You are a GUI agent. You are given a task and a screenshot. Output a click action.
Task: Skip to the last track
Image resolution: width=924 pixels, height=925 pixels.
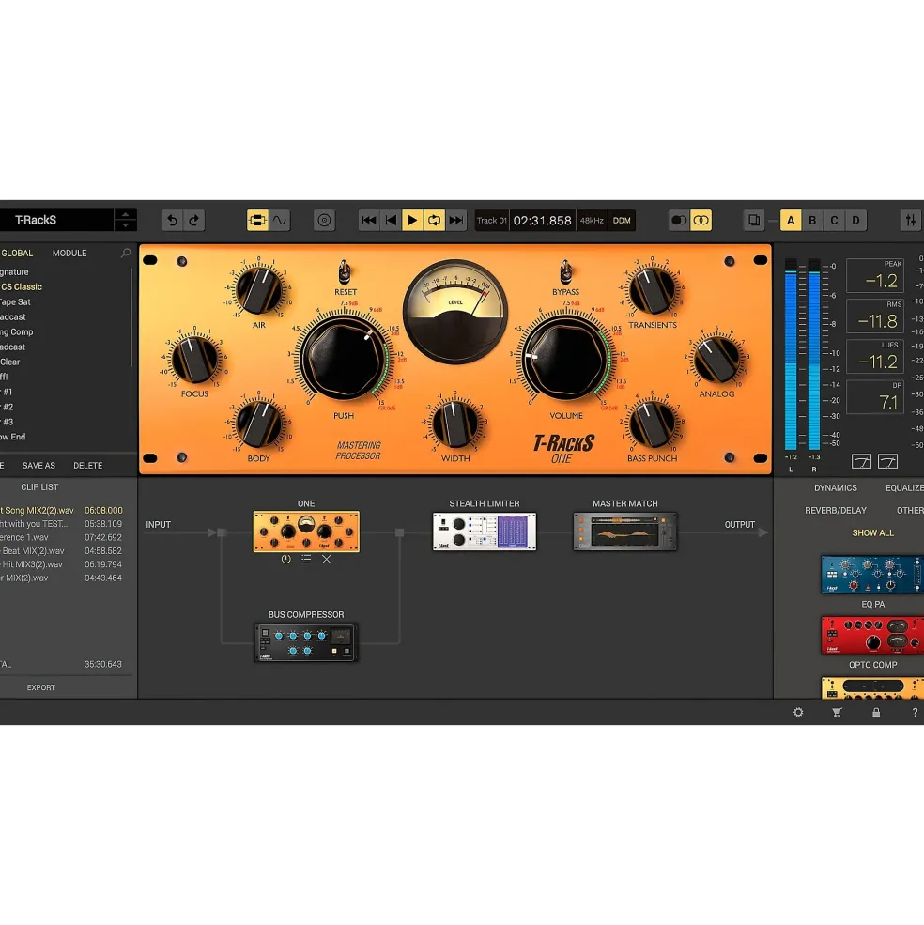[456, 221]
